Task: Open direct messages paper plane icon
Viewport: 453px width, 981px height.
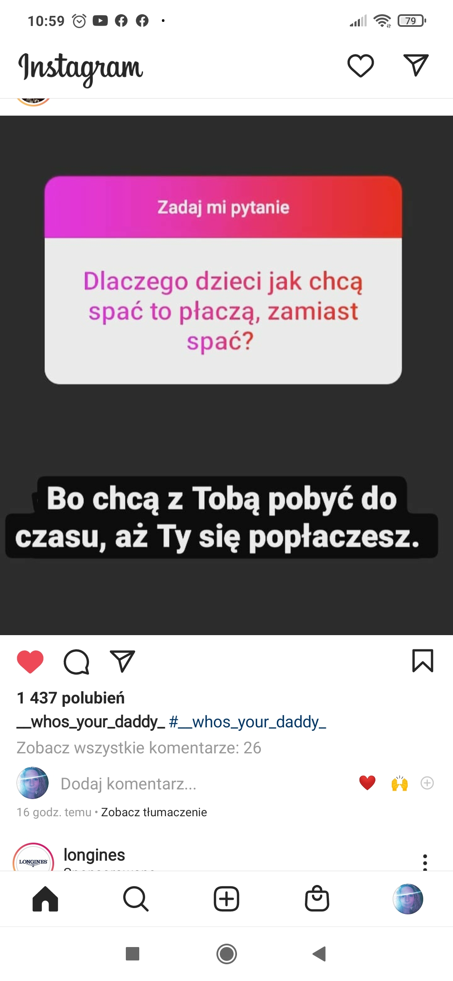Action: pos(416,65)
